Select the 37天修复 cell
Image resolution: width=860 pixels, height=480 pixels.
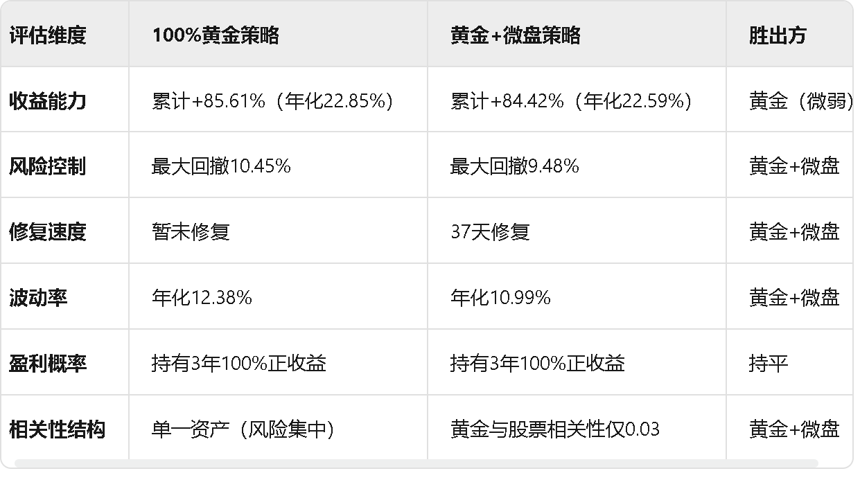577,232
